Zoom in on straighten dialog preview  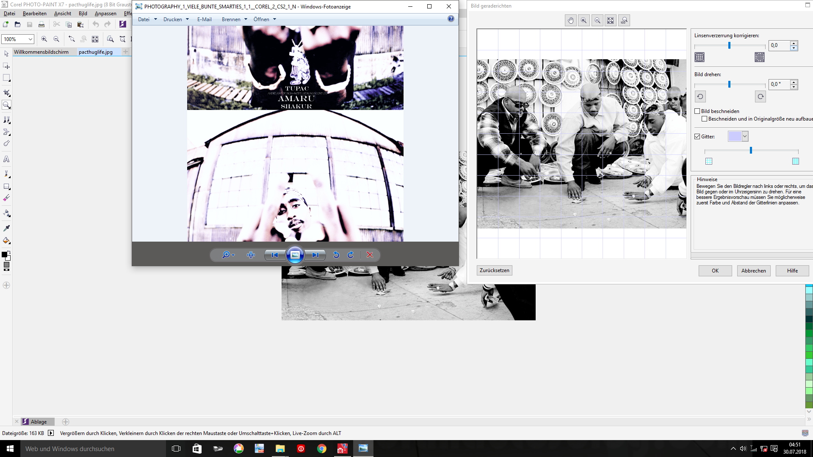583,20
